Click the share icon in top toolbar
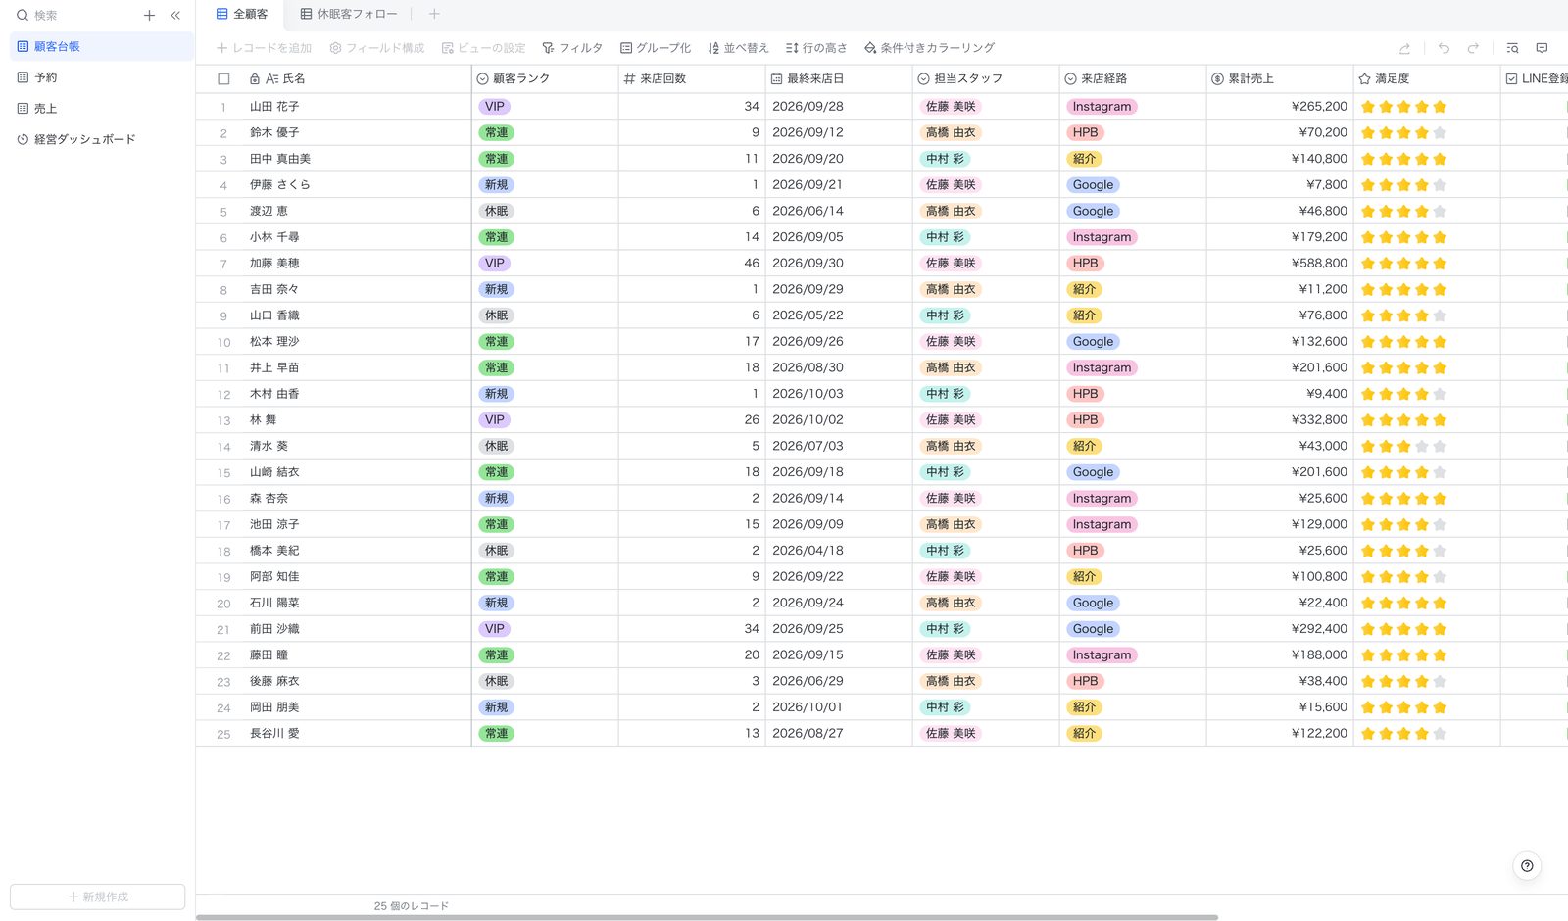Viewport: 1568px width, 921px height. tap(1404, 48)
